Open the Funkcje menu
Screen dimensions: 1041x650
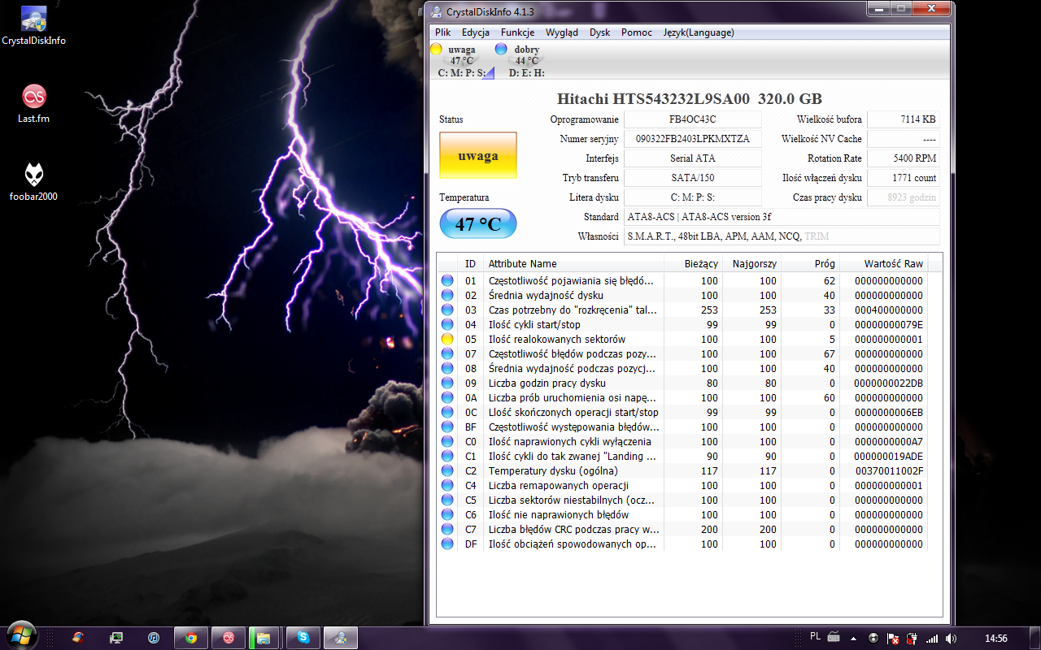coord(517,32)
